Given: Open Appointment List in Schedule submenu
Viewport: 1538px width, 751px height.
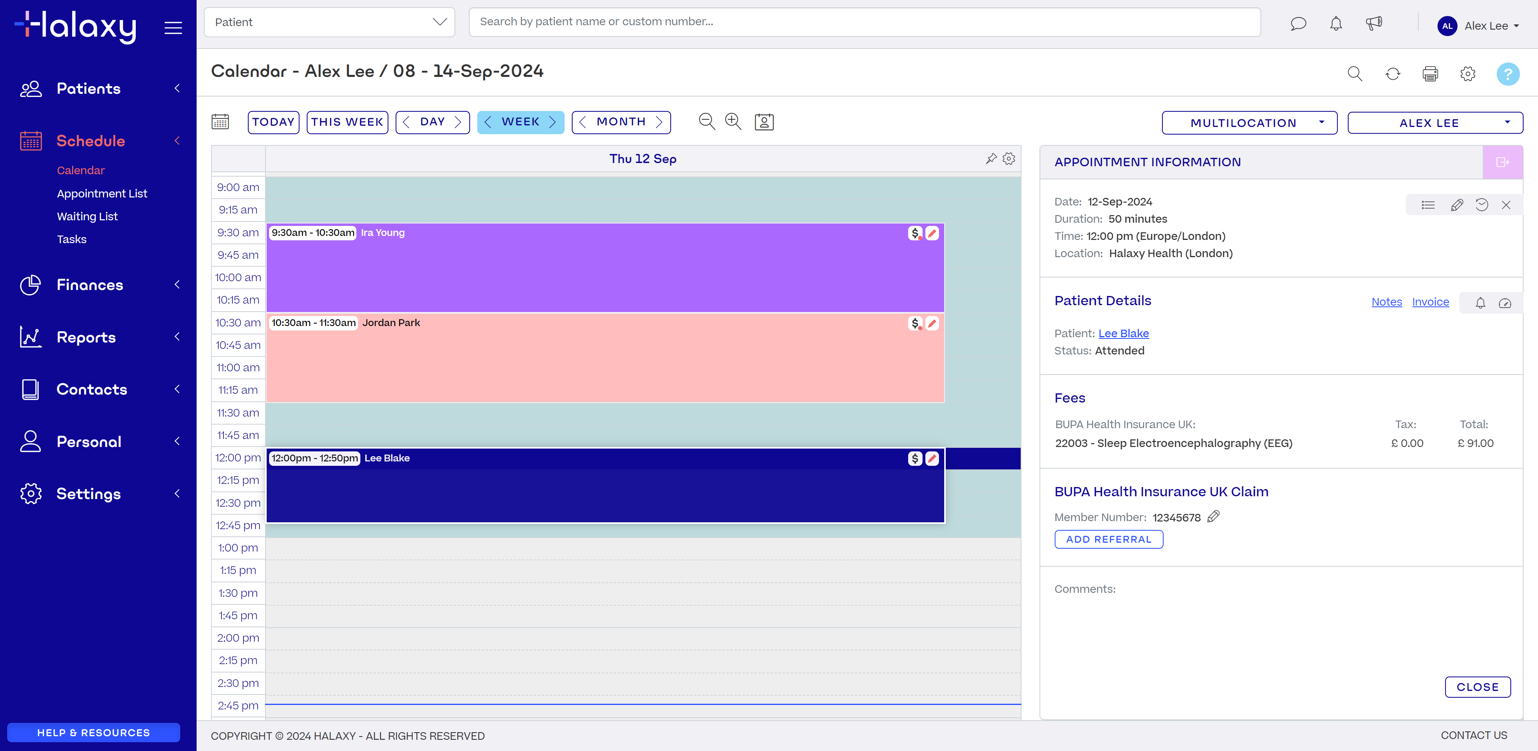Looking at the screenshot, I should point(102,193).
